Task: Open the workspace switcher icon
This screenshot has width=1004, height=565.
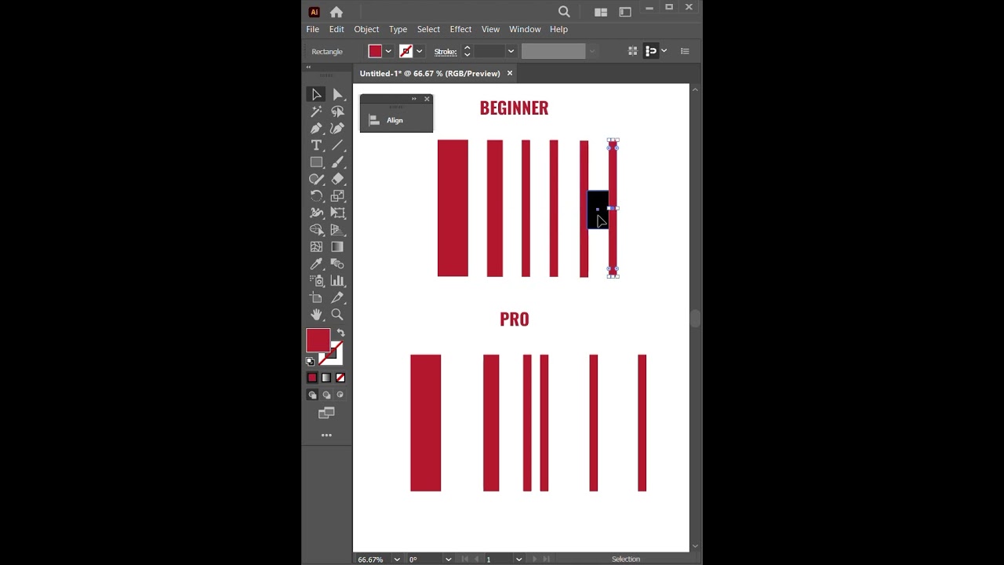Action: (x=625, y=12)
